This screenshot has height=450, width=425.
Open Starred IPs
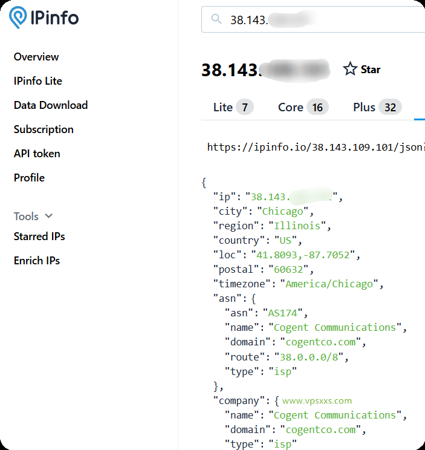tap(39, 236)
